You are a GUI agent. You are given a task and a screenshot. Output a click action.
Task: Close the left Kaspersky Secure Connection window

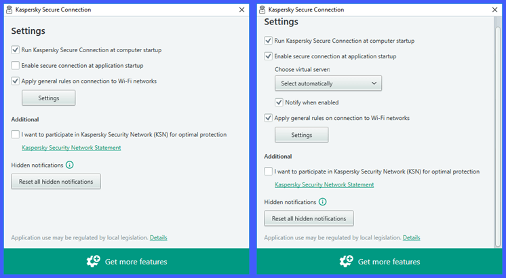(241, 9)
